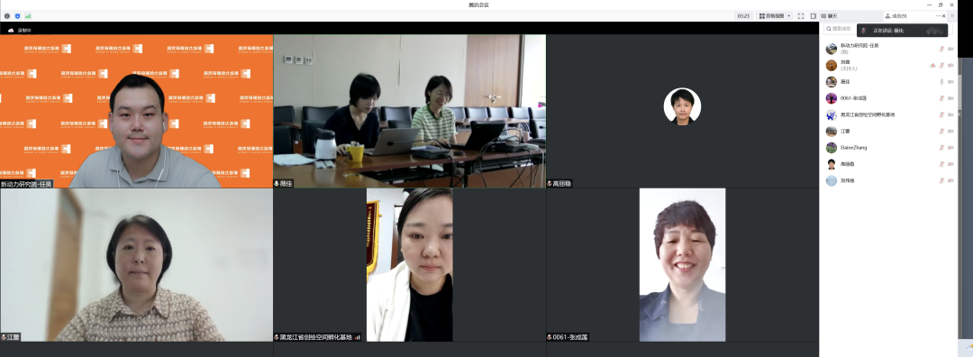Screen dimensions: 973x357
Task: Toggle the side panel layout icon
Action: (x=813, y=16)
